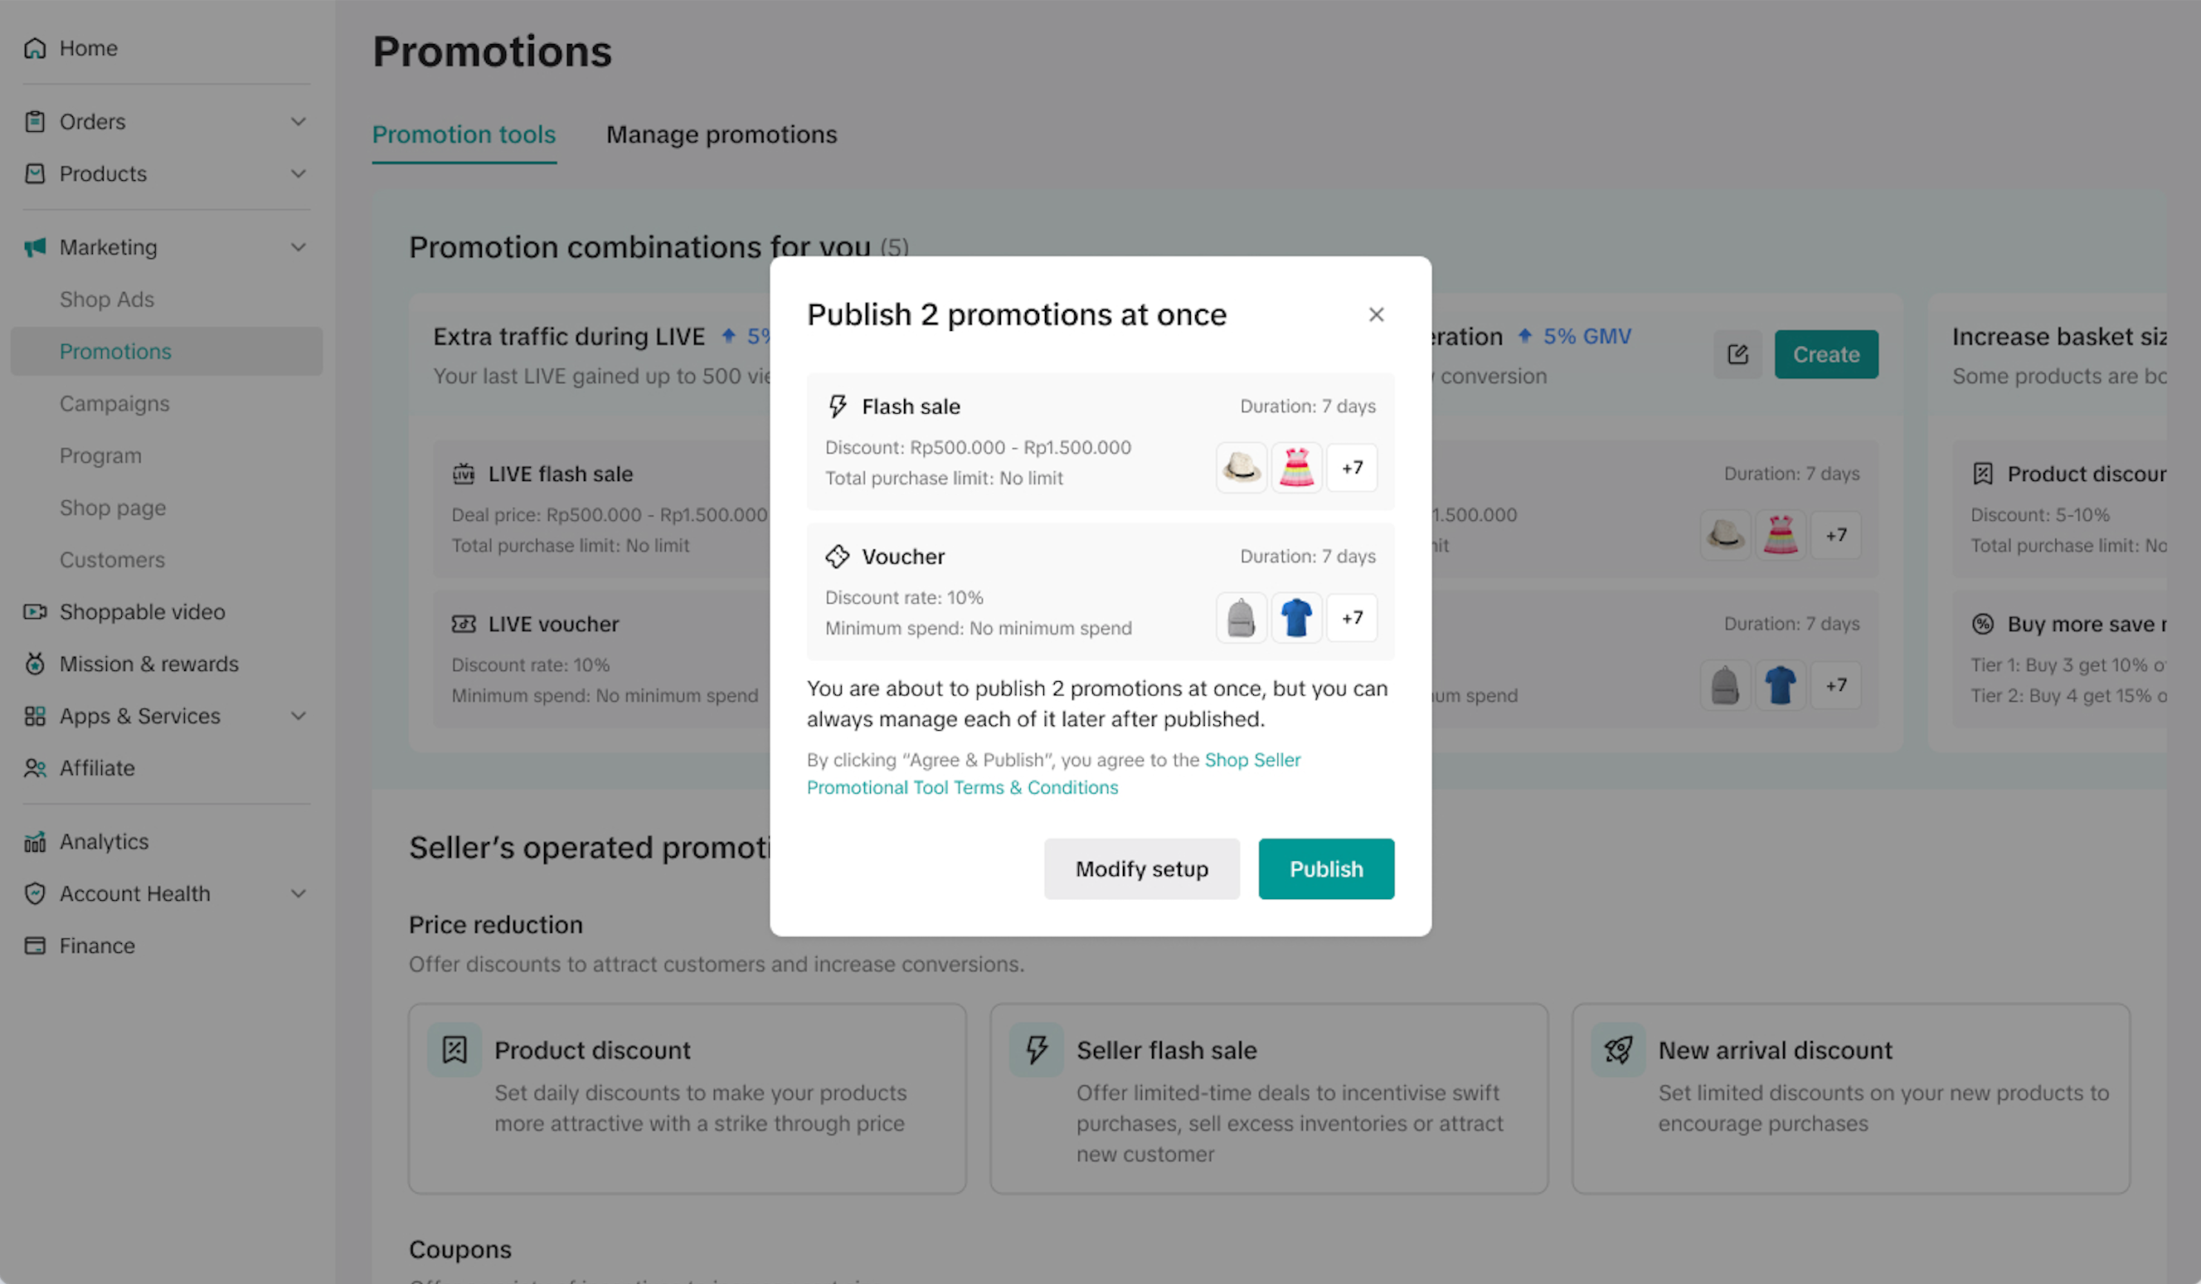Click the Shoppable video icon
Screen dimensions: 2201x1284
click(x=35, y=611)
